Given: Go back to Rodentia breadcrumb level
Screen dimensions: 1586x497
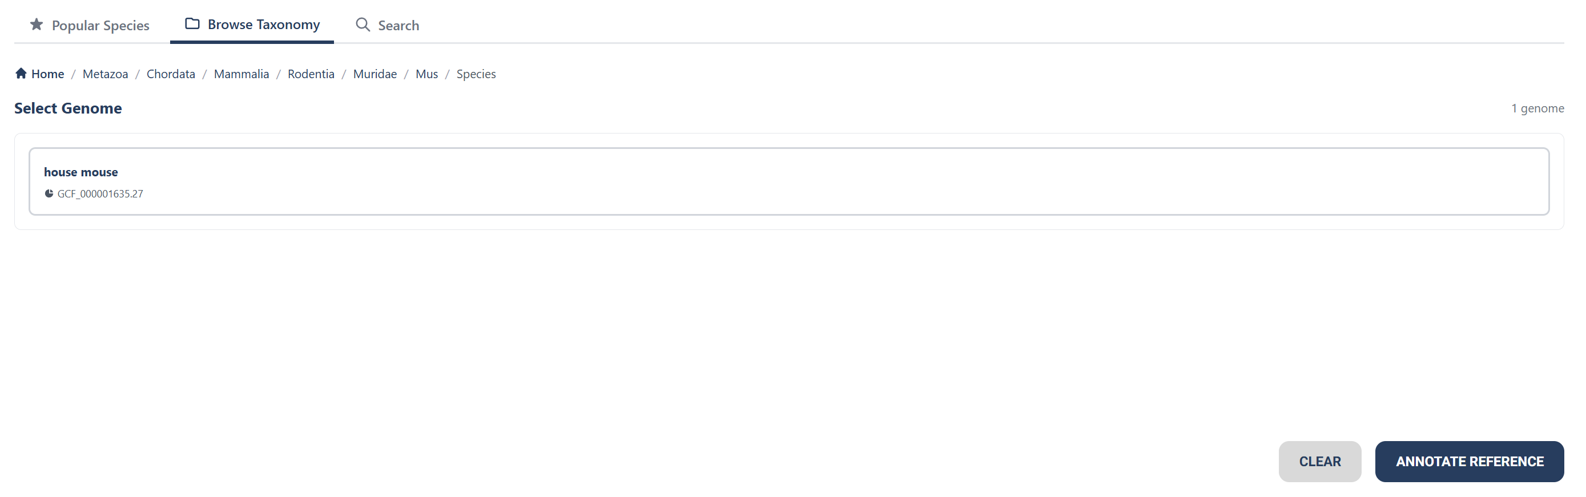Looking at the screenshot, I should (311, 74).
